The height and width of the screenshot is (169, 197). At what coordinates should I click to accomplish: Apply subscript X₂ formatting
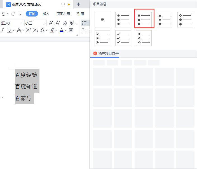click(36, 30)
